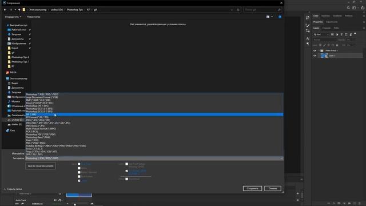
Task: Open the Paragraph collapsed panel icon
Action: tap(308, 43)
